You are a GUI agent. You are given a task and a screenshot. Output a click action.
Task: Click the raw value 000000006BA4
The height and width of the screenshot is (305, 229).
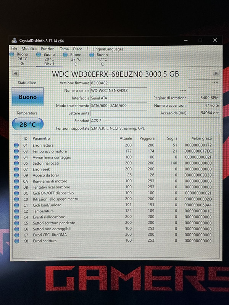(198, 205)
